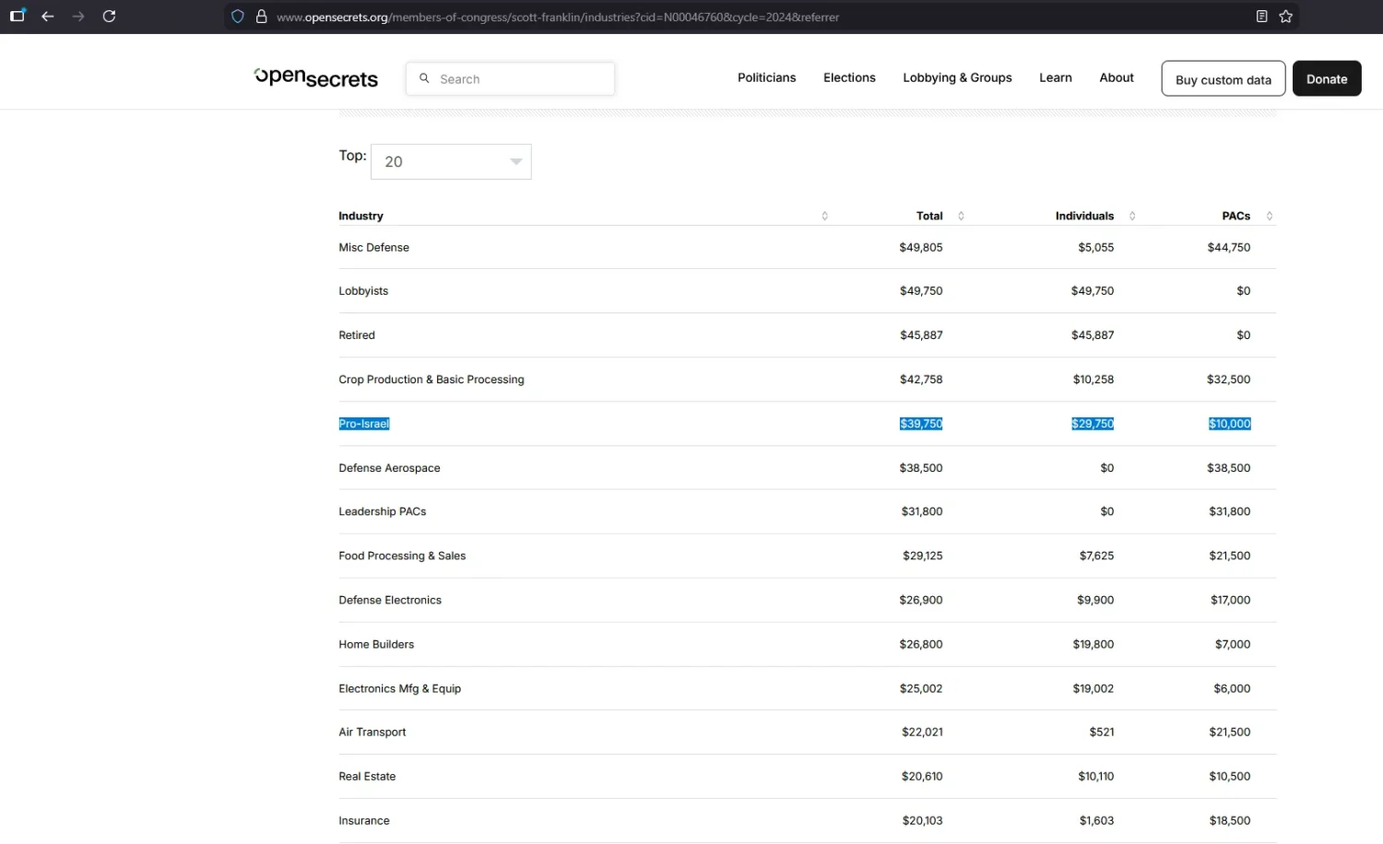Click the Donate button
1383x844 pixels.
1327,79
